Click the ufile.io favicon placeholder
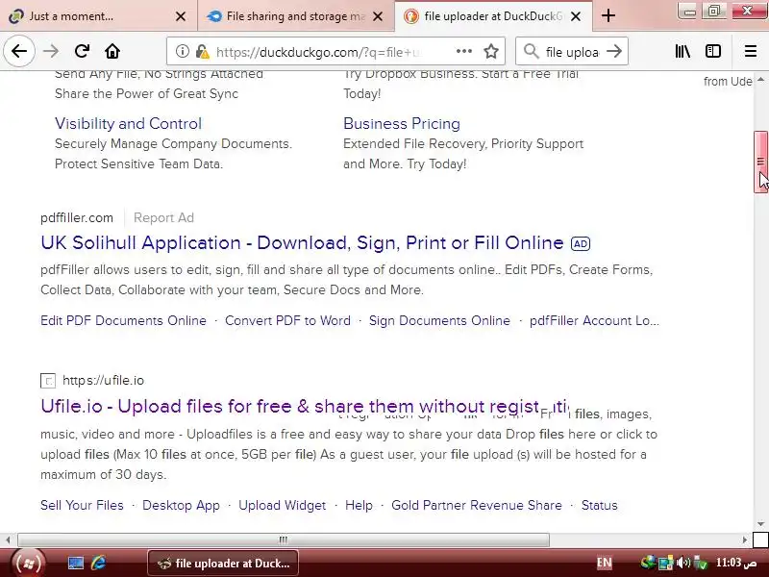This screenshot has width=769, height=577. (x=47, y=381)
